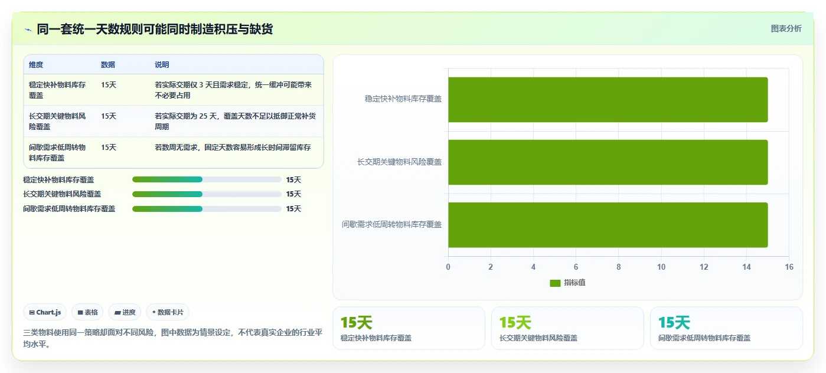This screenshot has width=826, height=373.
Task: Click the 稳定快补物料库存覆盖 progress bar
Action: coord(207,179)
